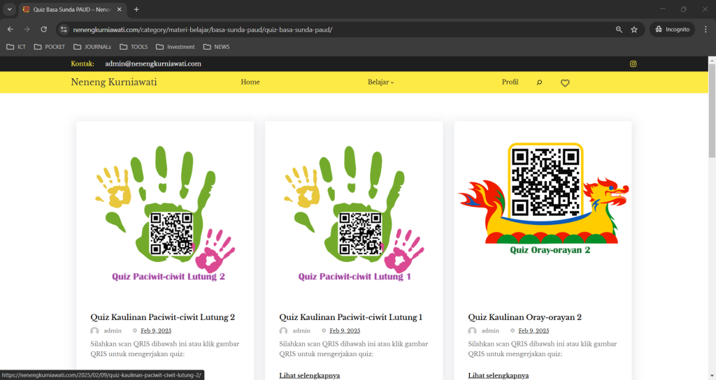This screenshot has width=716, height=380.
Task: View site information icon in address bar
Action: tap(64, 29)
